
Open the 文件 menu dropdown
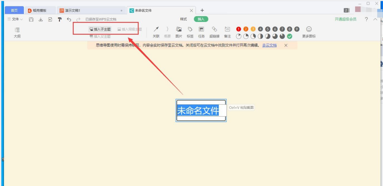click(15, 19)
